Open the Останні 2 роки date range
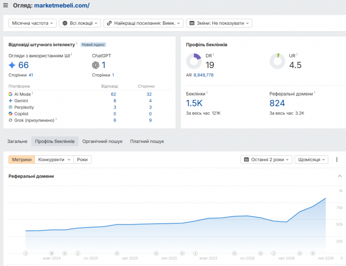The height and width of the screenshot is (266, 346). [266, 159]
